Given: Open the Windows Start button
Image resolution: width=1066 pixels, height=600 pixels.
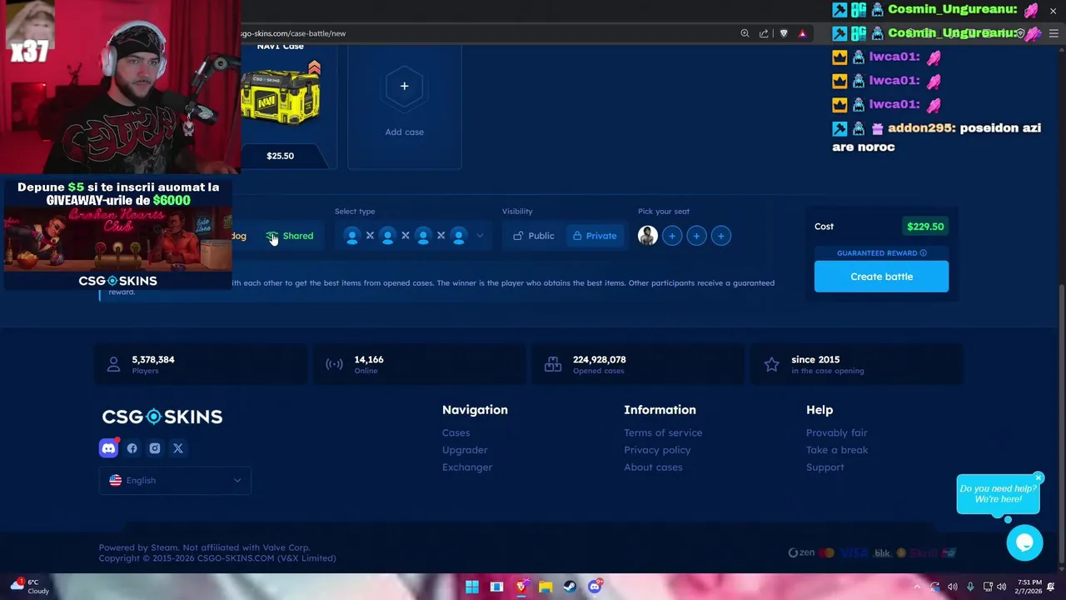Looking at the screenshot, I should [x=472, y=587].
